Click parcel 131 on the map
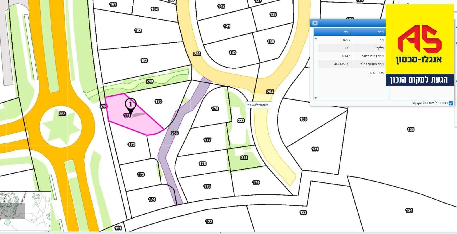The image size is (457, 234). pyautogui.click(x=315, y=149)
